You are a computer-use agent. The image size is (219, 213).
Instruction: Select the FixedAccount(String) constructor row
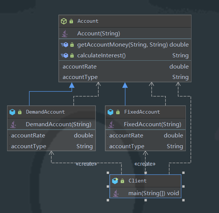(146, 124)
